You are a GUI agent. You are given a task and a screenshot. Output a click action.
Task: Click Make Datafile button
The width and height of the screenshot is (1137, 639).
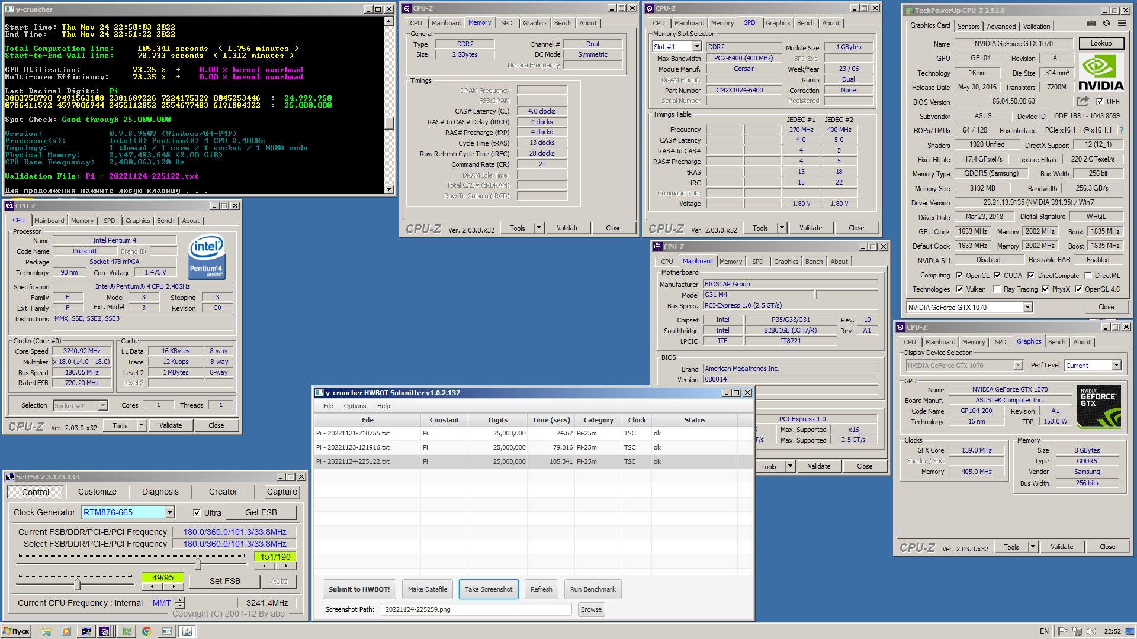[x=428, y=589]
